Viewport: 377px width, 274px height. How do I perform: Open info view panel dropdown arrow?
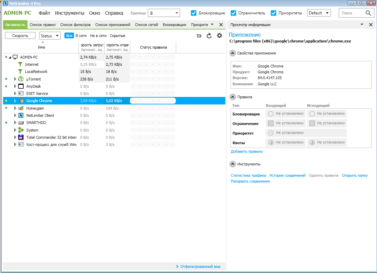[x=362, y=25]
